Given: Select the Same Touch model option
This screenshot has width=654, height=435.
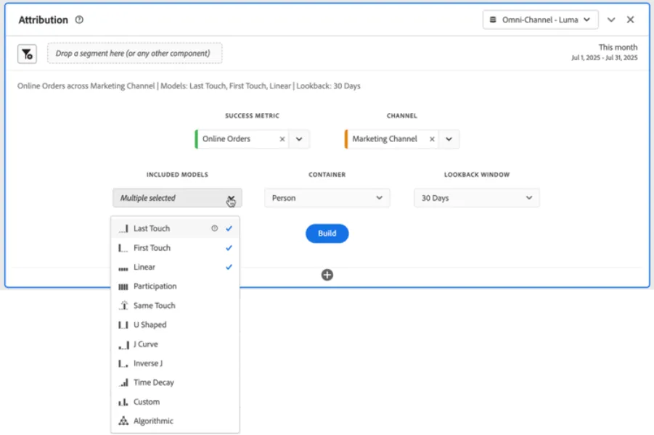Looking at the screenshot, I should tap(175, 305).
